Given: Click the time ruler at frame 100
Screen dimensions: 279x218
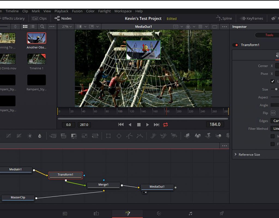Looking at the screenshot, I should point(117,111).
